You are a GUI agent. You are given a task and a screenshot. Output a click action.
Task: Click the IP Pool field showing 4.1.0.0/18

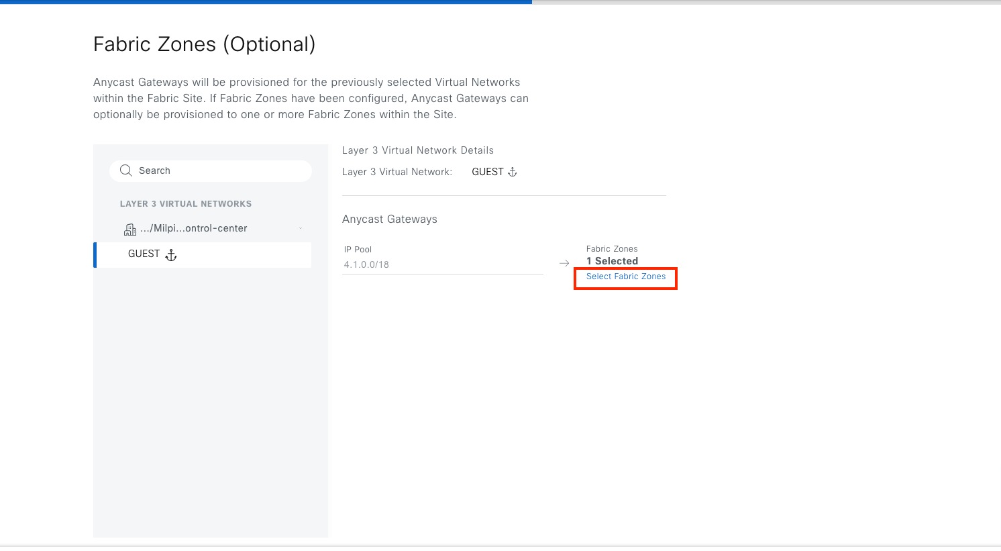pyautogui.click(x=442, y=264)
